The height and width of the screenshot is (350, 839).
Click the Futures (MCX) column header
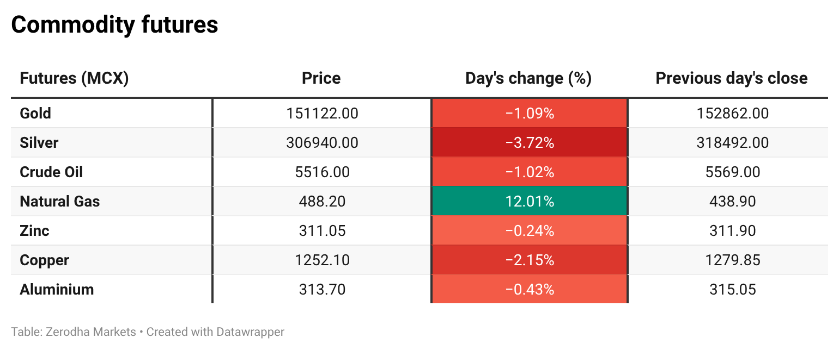pyautogui.click(x=74, y=78)
